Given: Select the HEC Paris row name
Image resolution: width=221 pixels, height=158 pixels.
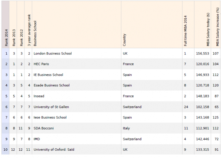Looking at the screenshot, I should click(x=41, y=64).
